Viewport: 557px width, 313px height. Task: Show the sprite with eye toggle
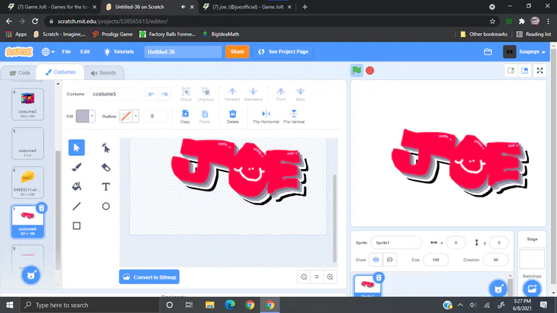[376, 260]
